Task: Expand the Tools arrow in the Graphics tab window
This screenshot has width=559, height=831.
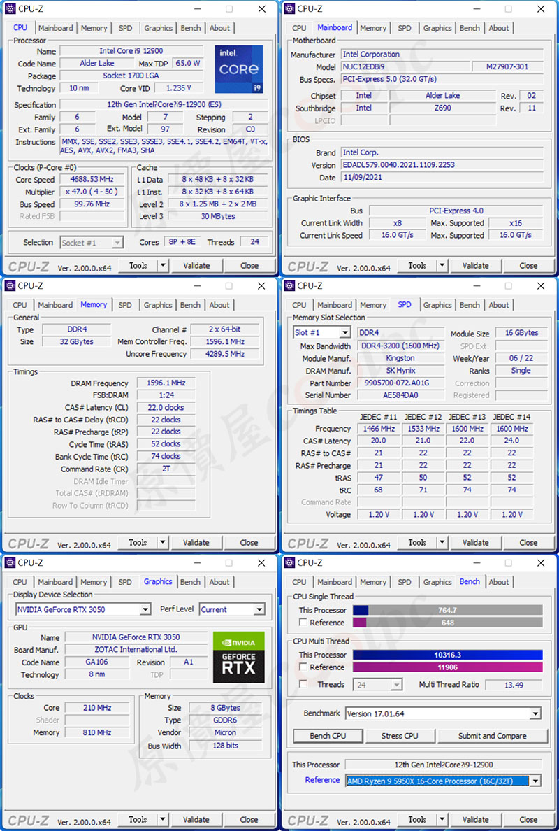Action: pos(163,820)
